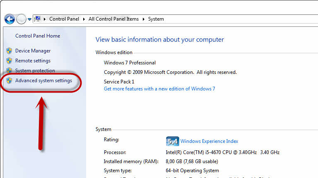Click the greyed-out Forward navigation button
This screenshot has width=318, height=178.
tap(21, 19)
